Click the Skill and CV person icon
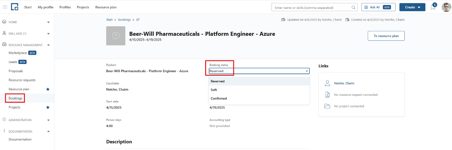452x150 pixels. pos(4,33)
